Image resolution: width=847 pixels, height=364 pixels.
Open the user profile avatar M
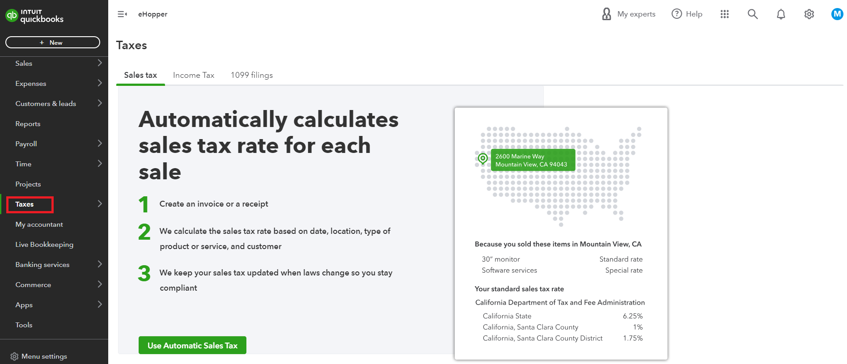(x=837, y=14)
